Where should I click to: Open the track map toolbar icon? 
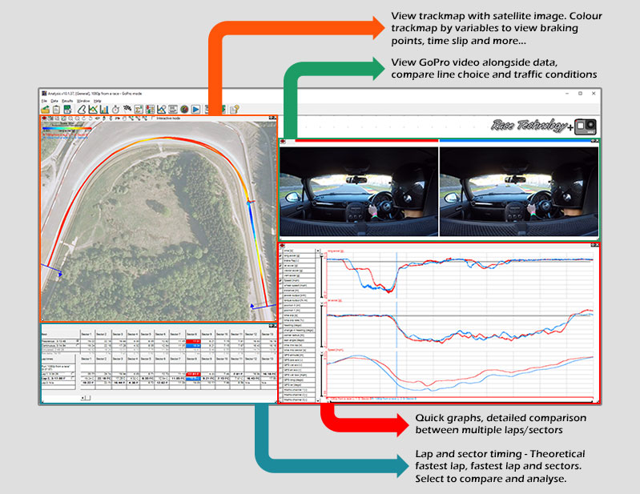(x=83, y=109)
